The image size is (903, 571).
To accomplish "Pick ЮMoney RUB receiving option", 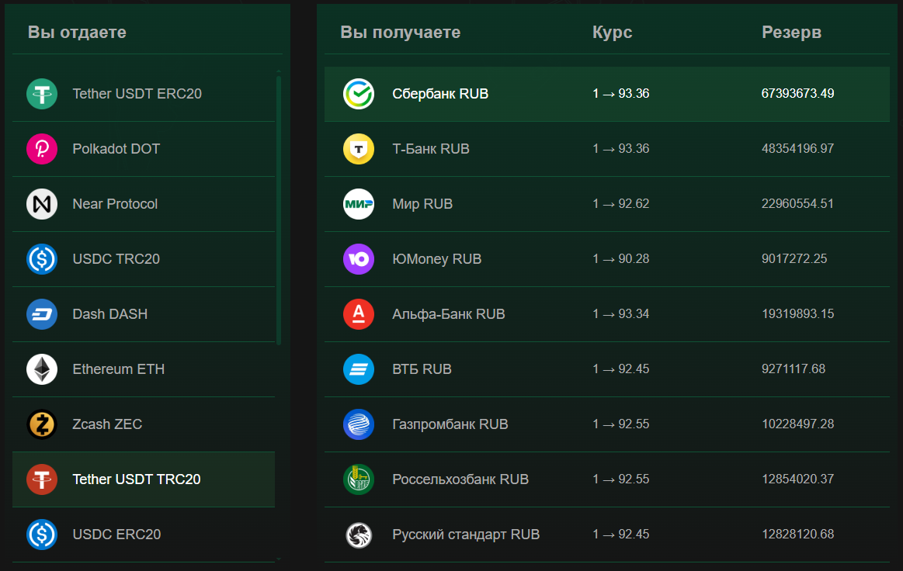I will (607, 259).
